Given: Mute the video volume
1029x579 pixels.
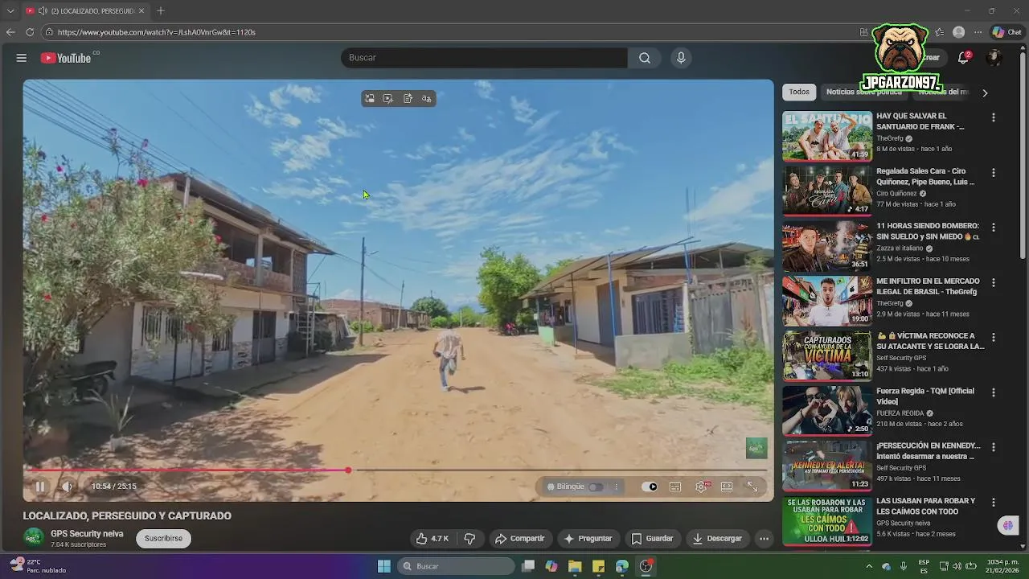Looking at the screenshot, I should click(67, 487).
